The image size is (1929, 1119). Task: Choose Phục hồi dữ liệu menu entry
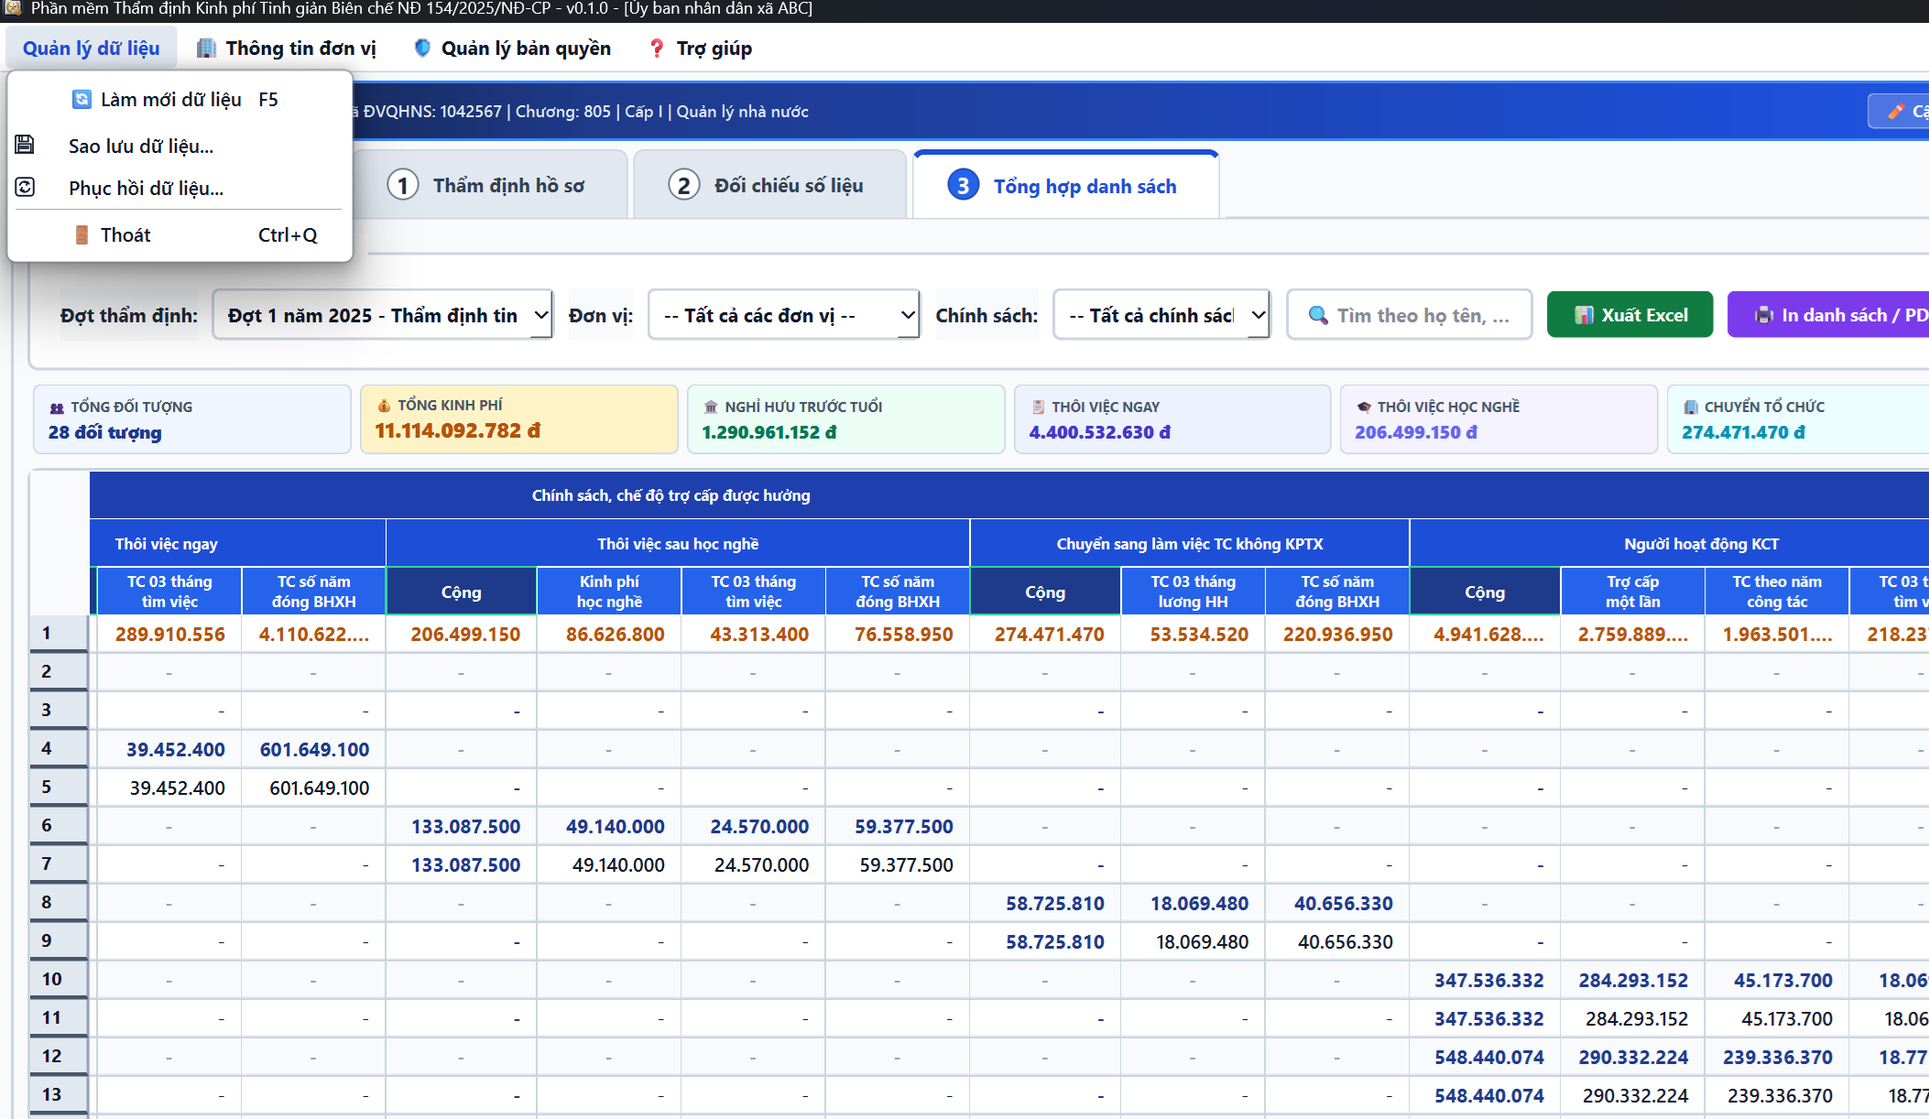[x=180, y=188]
